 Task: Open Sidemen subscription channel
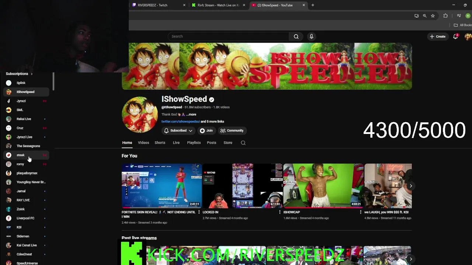point(26,236)
